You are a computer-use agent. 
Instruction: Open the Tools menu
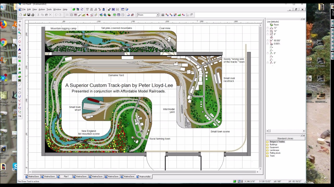[x=49, y=9]
